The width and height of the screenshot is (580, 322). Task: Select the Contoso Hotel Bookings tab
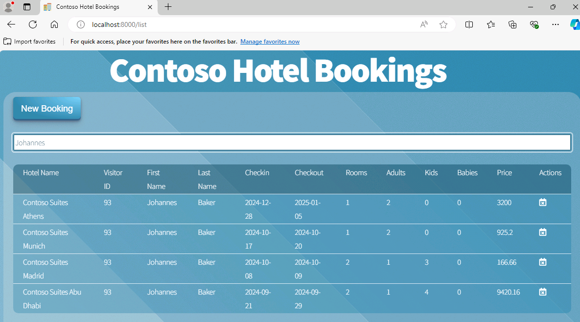(x=98, y=7)
